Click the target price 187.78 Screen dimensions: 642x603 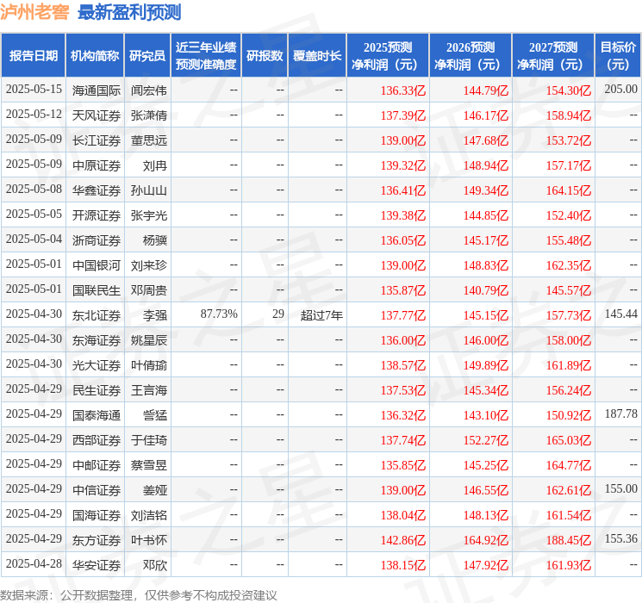[x=620, y=413]
